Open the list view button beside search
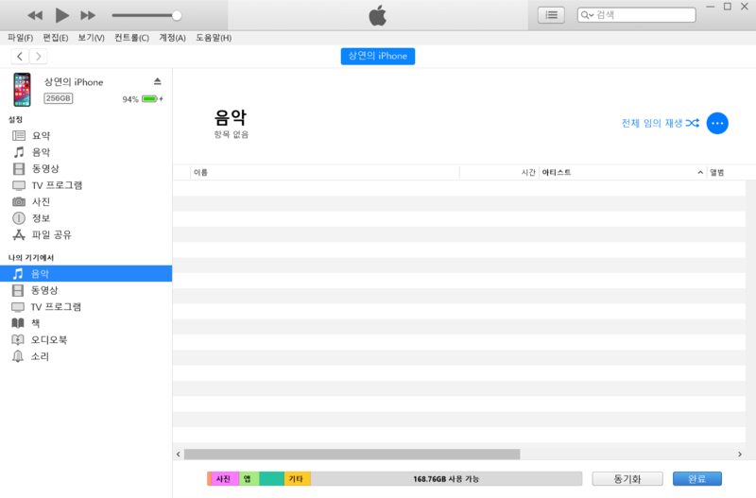 (551, 15)
